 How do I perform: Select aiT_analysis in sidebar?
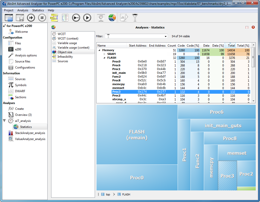point(23,121)
